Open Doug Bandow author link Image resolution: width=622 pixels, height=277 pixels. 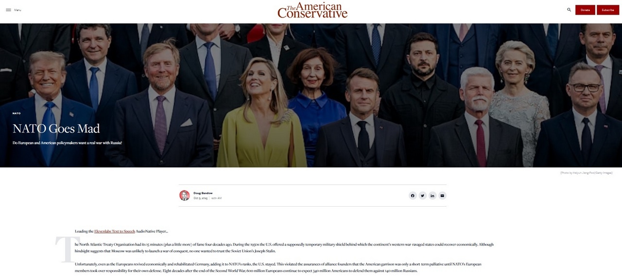point(203,193)
